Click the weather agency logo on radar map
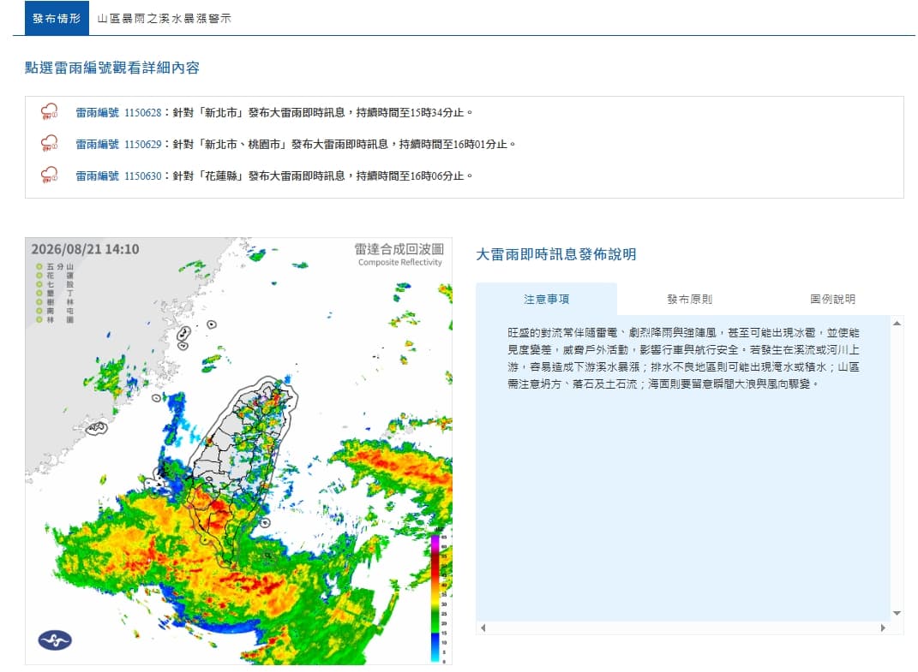The image size is (918, 672). (x=55, y=639)
